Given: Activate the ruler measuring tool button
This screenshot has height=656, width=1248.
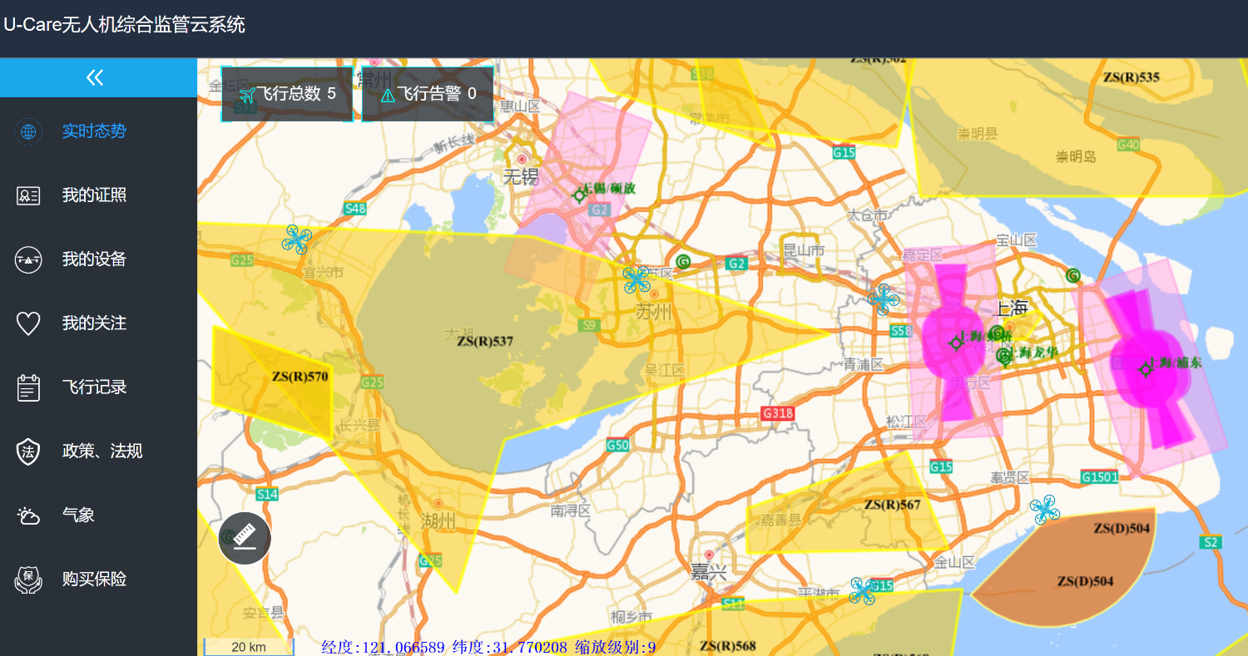Looking at the screenshot, I should (245, 538).
